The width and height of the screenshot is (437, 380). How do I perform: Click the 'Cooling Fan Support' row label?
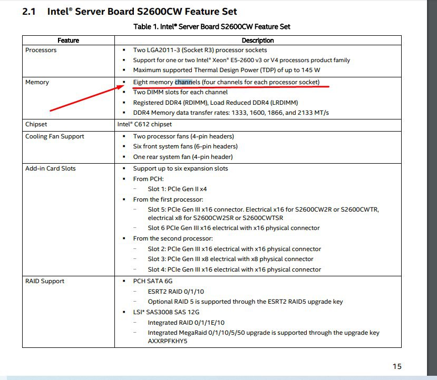[55, 136]
